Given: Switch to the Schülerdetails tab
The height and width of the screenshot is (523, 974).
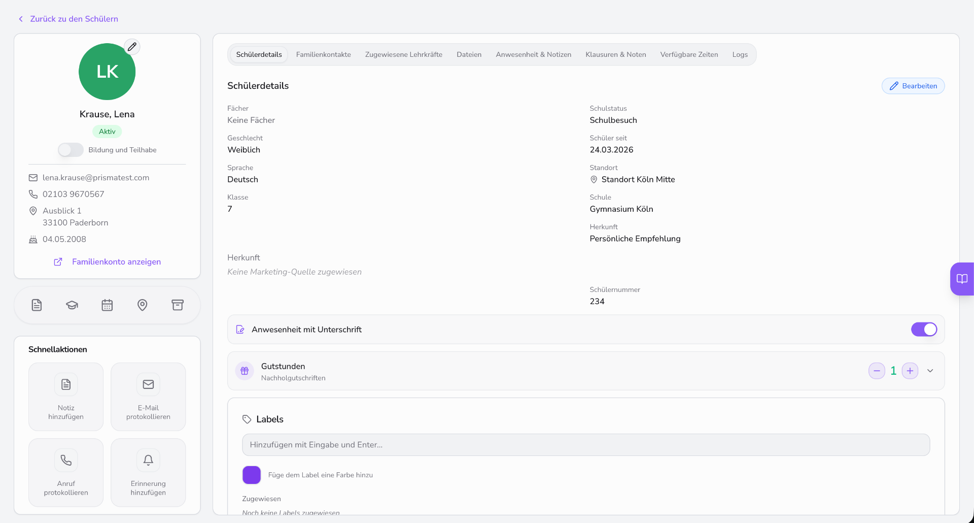Looking at the screenshot, I should (x=259, y=54).
